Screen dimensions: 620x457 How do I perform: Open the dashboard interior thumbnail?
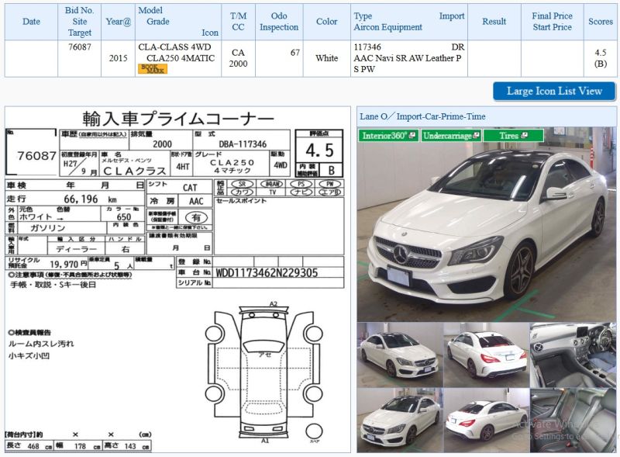pyautogui.click(x=573, y=355)
